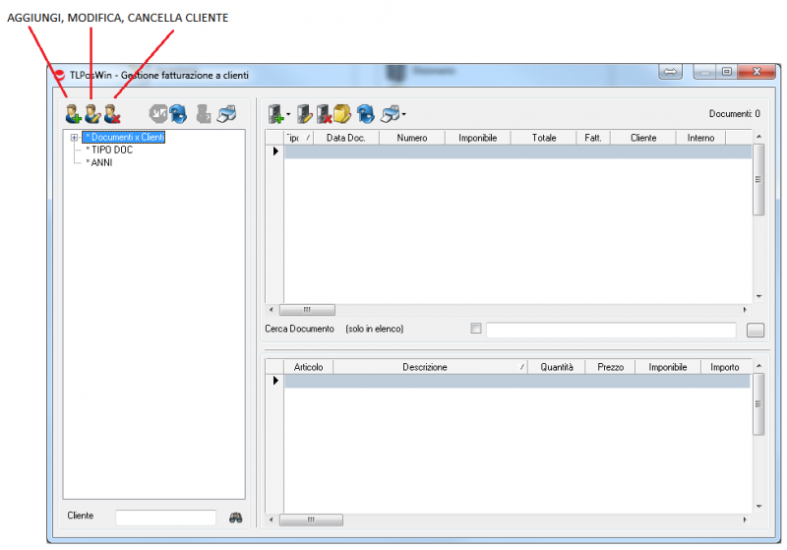Click the yellow box edit icon

click(x=342, y=114)
